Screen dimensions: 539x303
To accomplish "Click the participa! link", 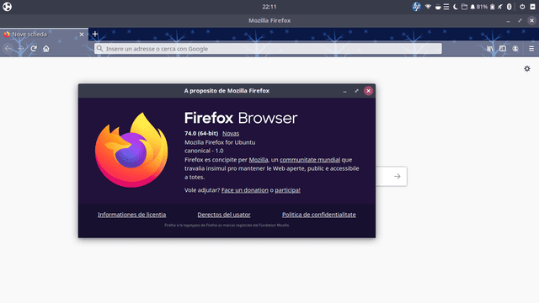I will tap(287, 190).
